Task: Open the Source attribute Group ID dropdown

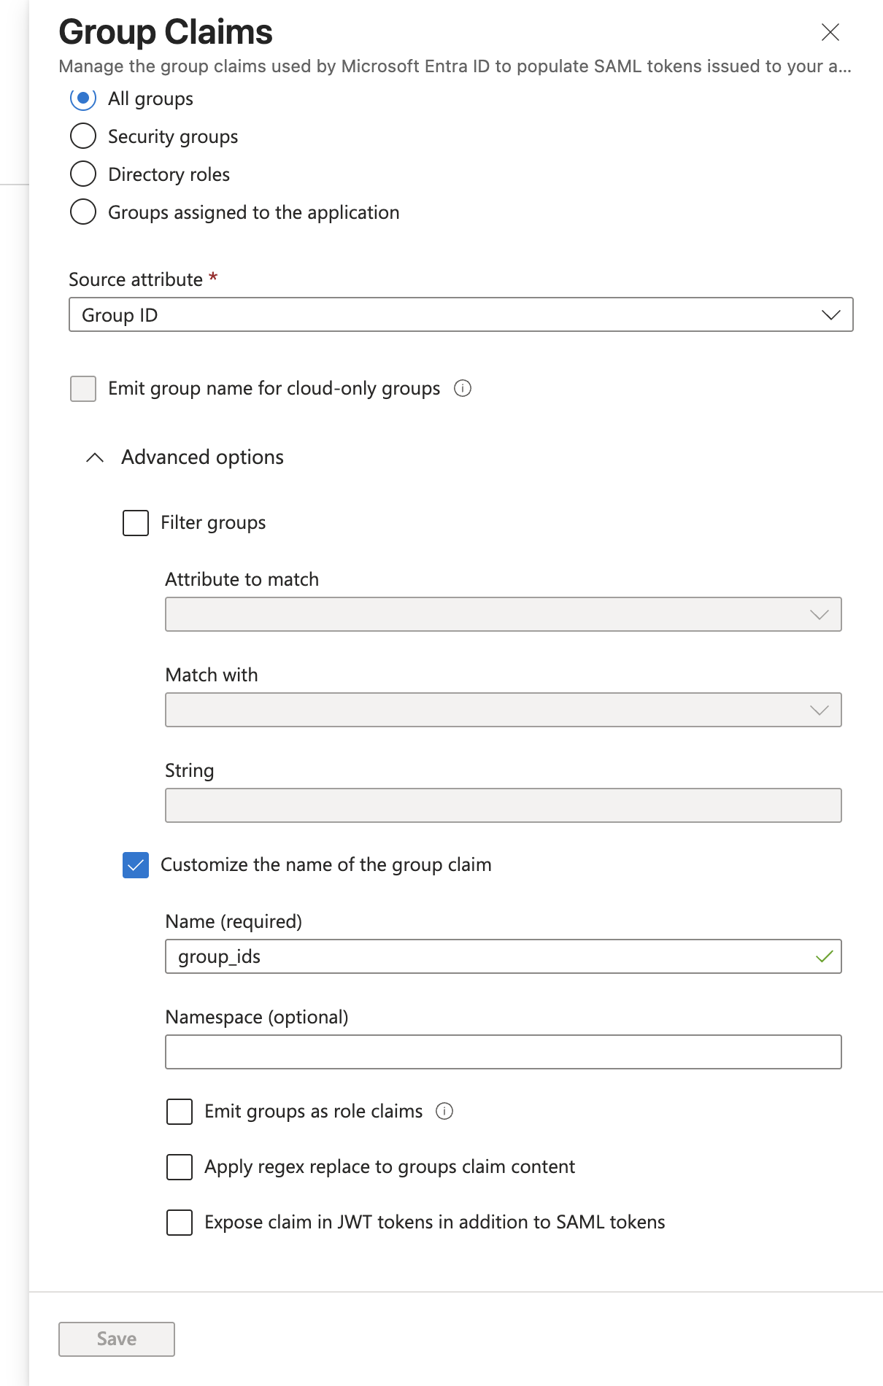Action: tap(461, 314)
